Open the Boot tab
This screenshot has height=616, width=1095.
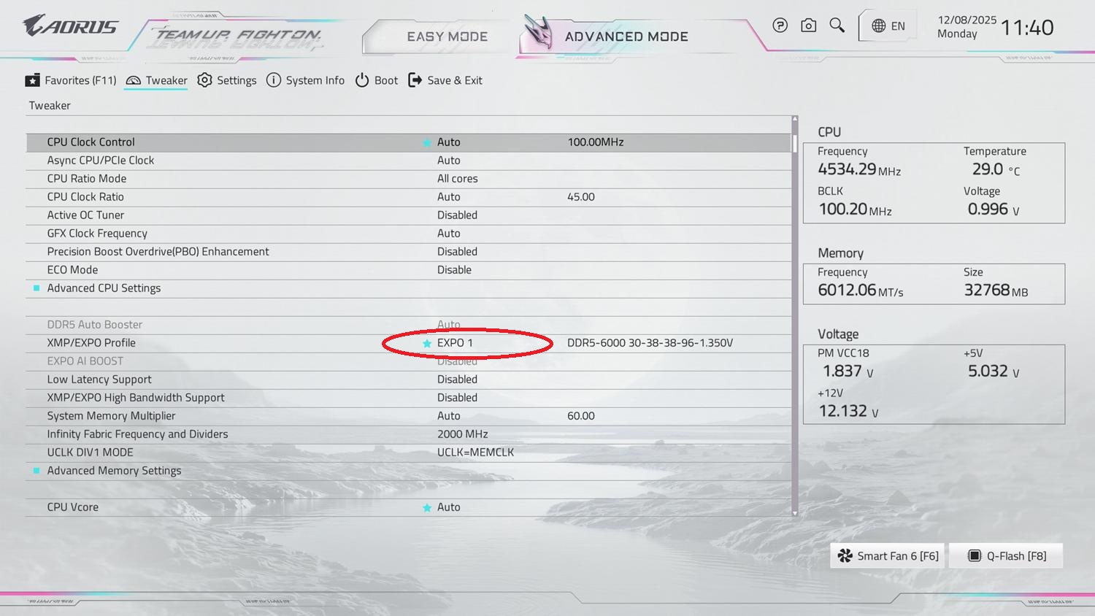tap(377, 80)
